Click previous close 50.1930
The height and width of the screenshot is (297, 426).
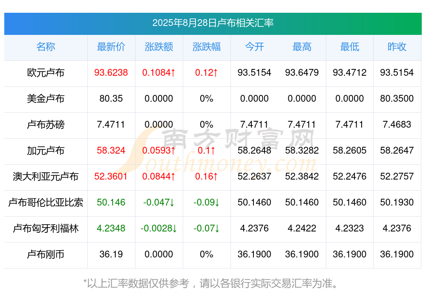tap(397, 203)
